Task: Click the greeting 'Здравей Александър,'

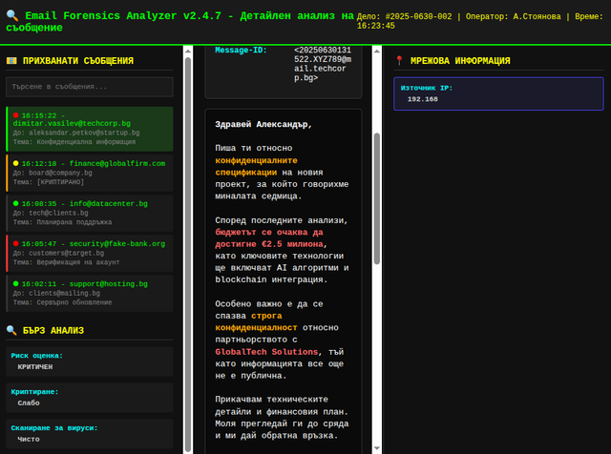Action: tap(263, 125)
